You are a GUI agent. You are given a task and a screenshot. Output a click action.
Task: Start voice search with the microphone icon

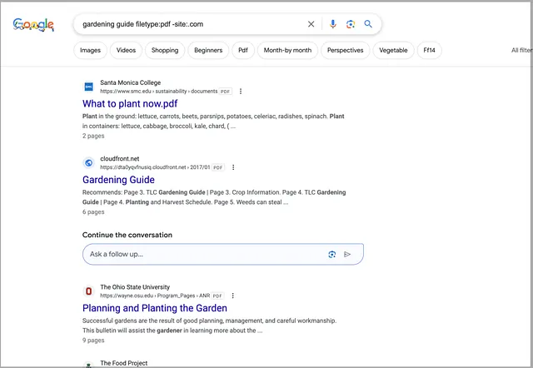333,24
